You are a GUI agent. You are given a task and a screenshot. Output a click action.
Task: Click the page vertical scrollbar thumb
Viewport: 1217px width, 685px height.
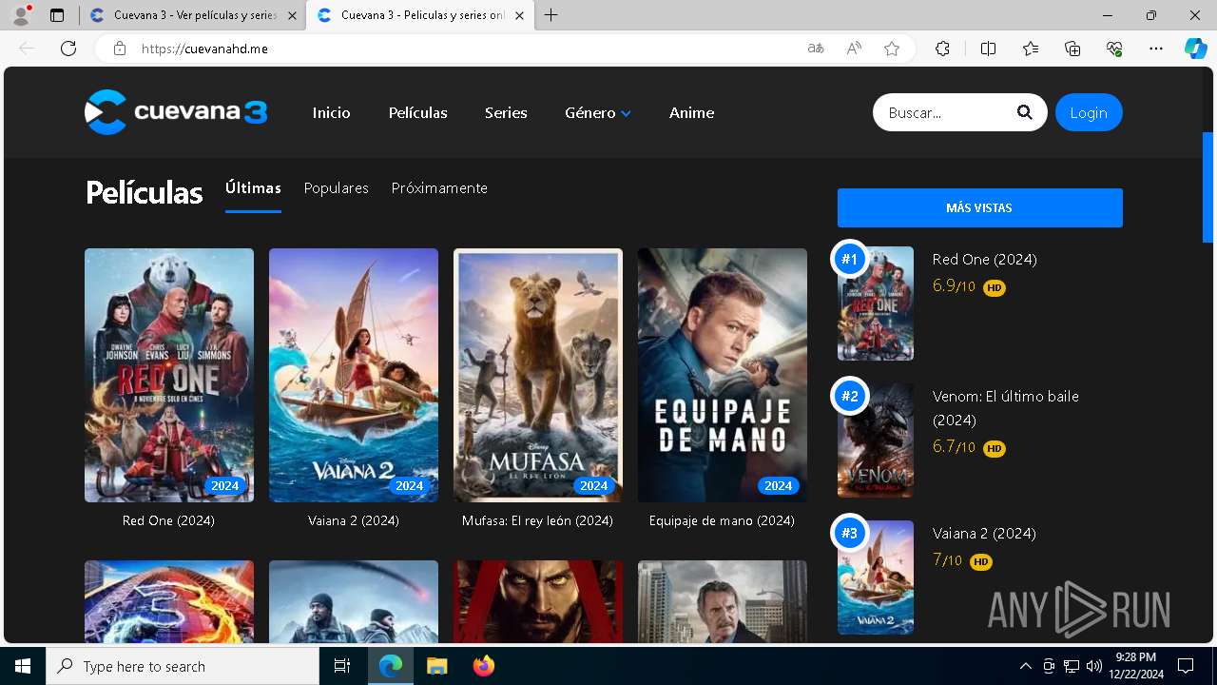pos(1208,187)
